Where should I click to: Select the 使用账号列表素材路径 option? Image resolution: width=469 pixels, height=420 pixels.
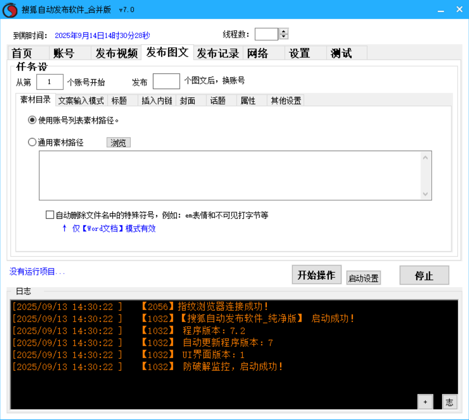click(x=32, y=120)
